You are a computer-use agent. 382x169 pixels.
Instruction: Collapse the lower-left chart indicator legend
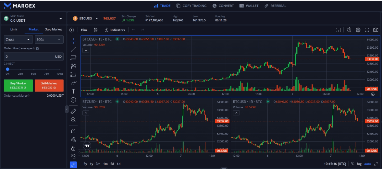pyautogui.click(x=86, y=113)
